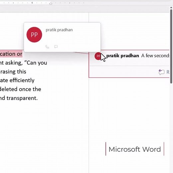Screen dimensions: 173x173
Task: Click the phone call icon in contact card
Action: pos(47,47)
